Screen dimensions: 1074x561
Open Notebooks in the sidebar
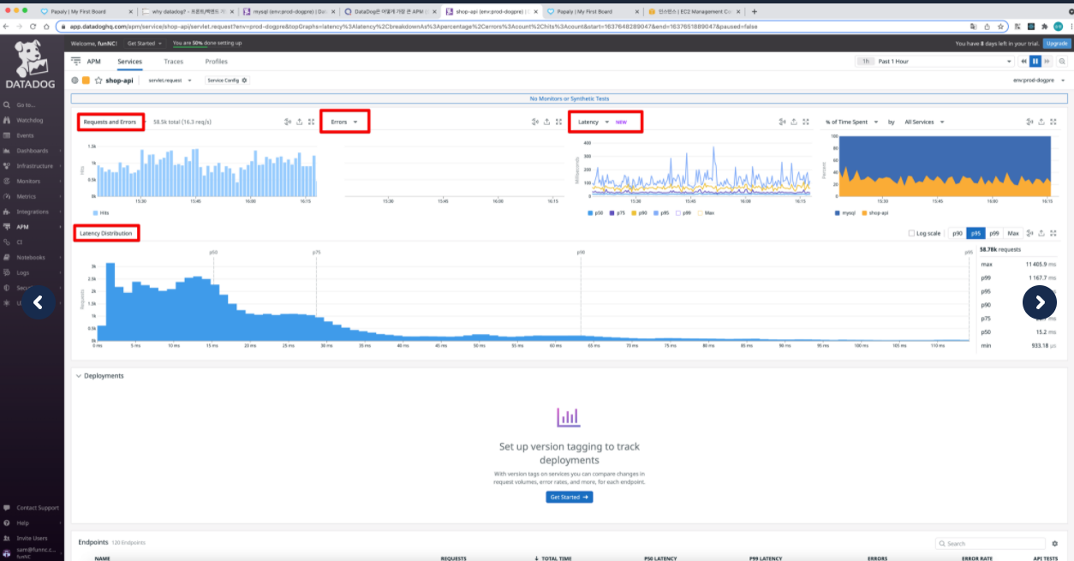(x=31, y=257)
